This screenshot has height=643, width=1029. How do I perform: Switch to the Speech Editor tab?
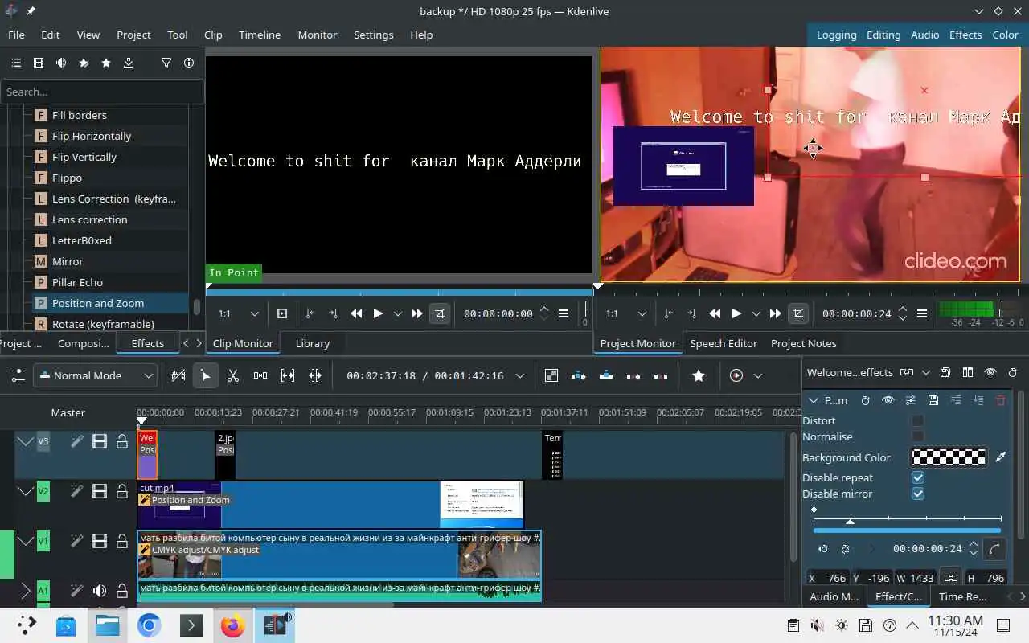coord(724,343)
